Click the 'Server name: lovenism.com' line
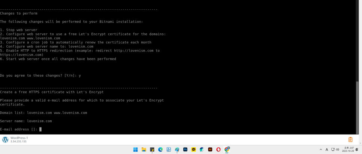 26,121
